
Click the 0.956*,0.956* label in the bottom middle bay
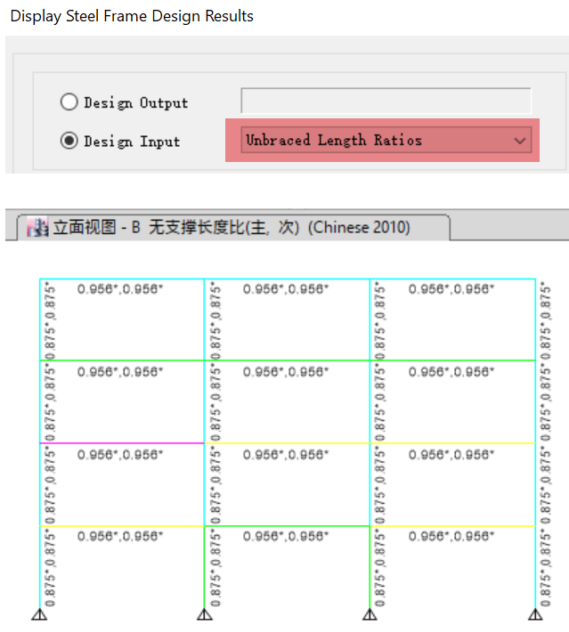tap(286, 536)
